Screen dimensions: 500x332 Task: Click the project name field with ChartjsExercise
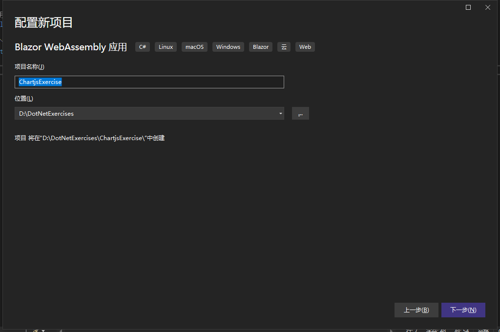tap(149, 82)
